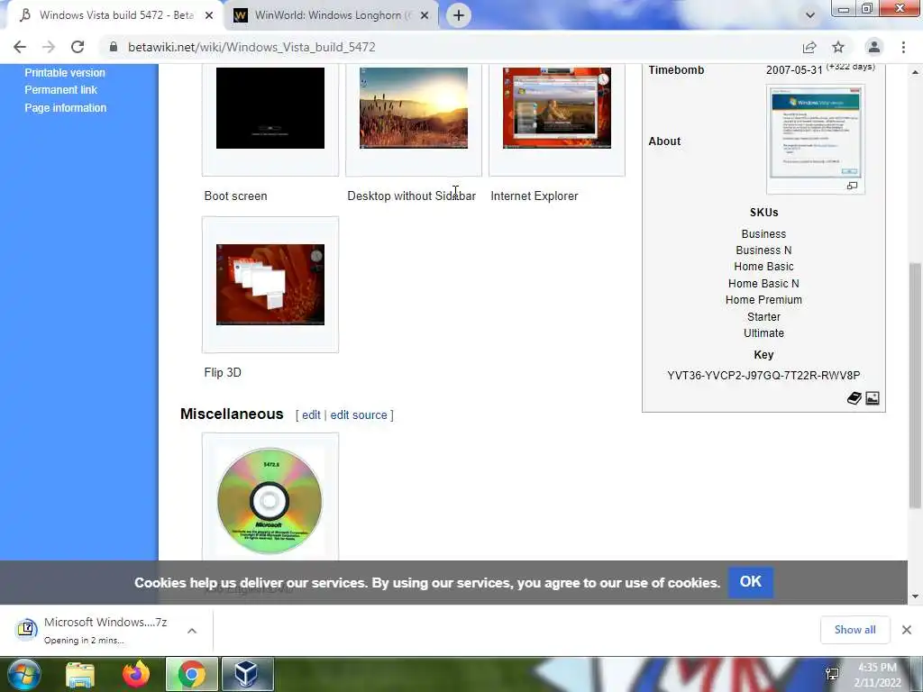Click the Timebomb date 2007-05-31
The height and width of the screenshot is (692, 923).
[794, 69]
